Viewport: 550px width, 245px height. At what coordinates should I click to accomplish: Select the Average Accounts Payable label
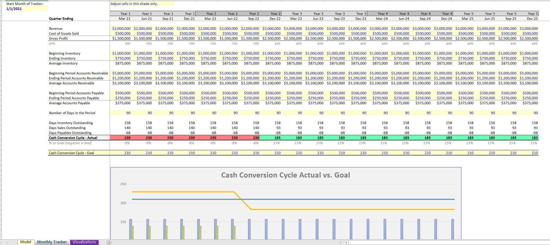[69, 103]
